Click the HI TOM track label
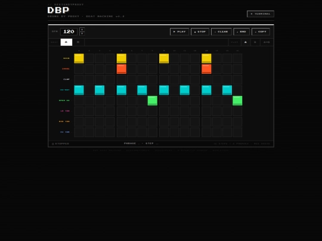The height and width of the screenshot is (241, 322). click(x=65, y=132)
